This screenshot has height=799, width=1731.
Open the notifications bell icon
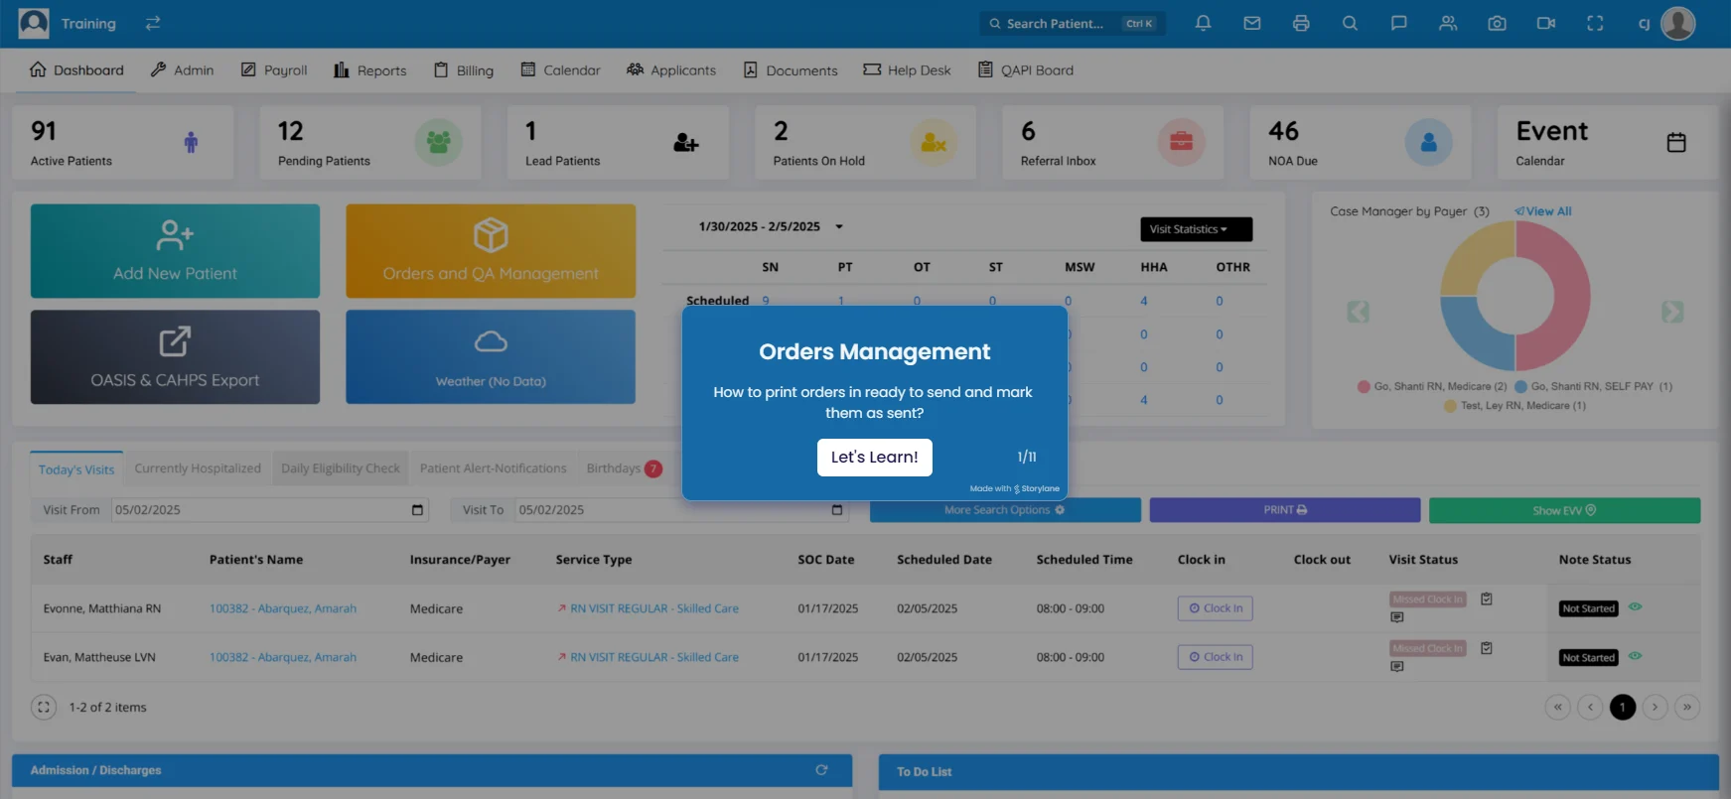tap(1203, 23)
